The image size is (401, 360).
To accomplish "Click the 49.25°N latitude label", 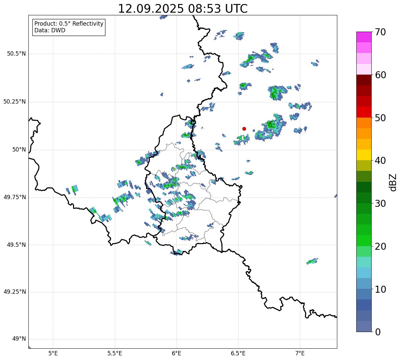I will coord(15,292).
